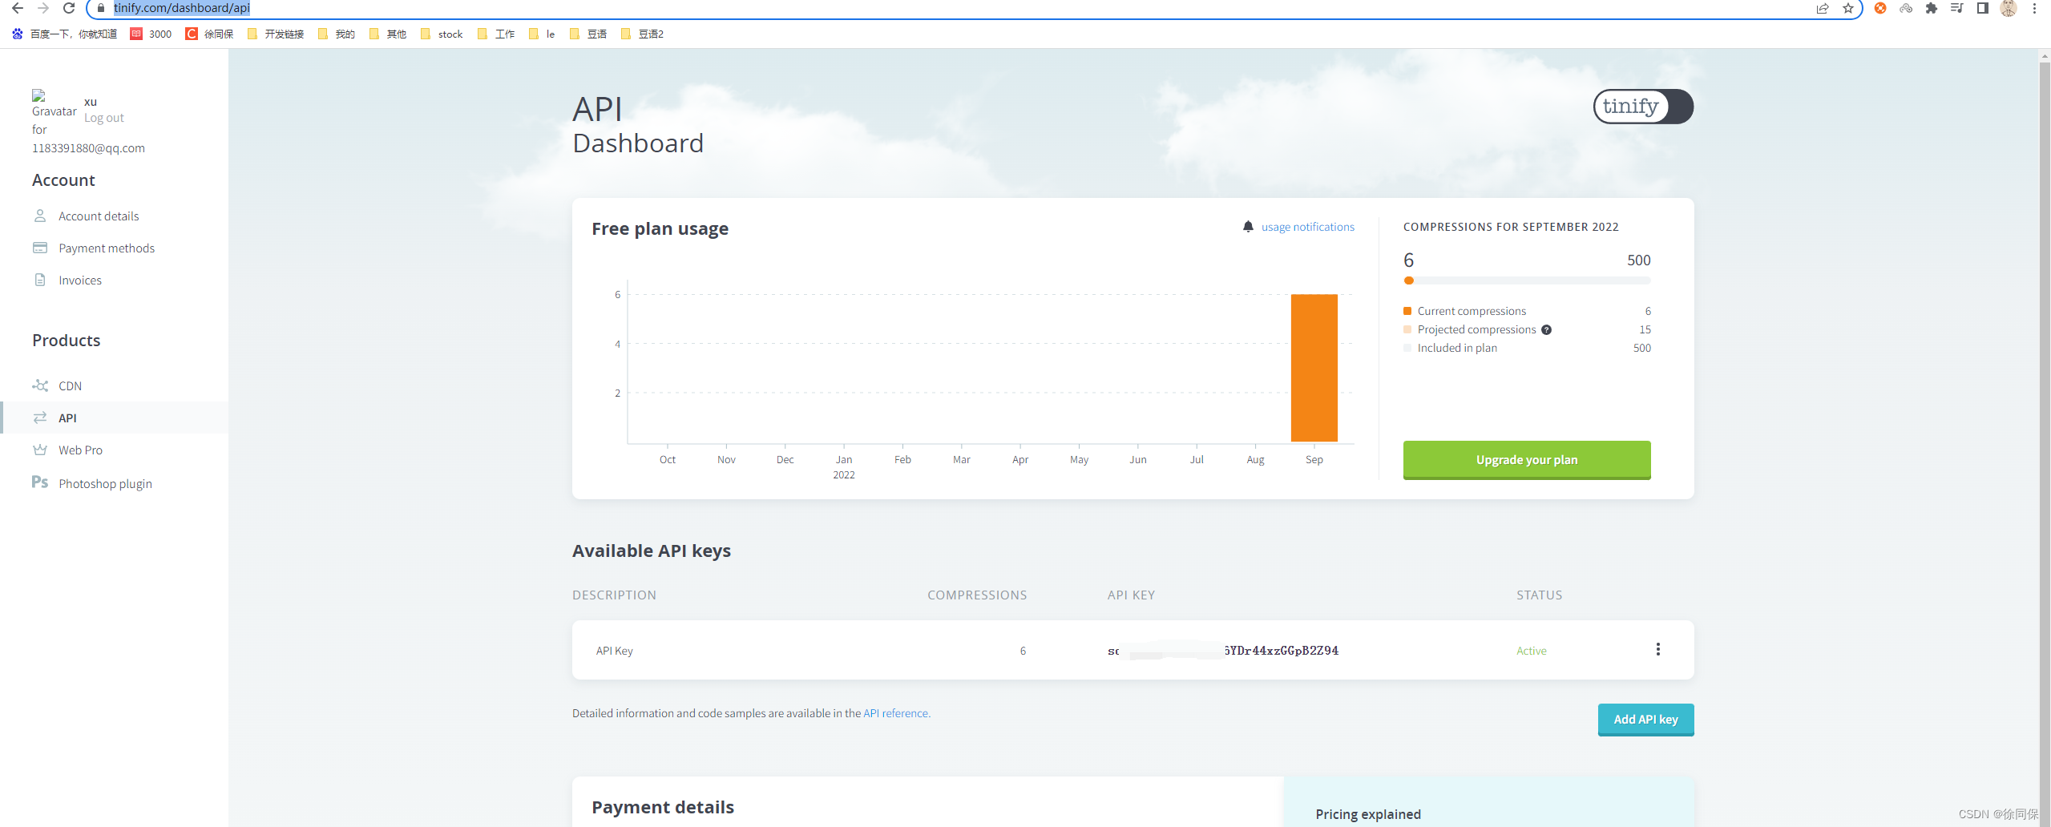Open the Chrome three-dot menu
Screen dimensions: 2051x827
point(2034,8)
